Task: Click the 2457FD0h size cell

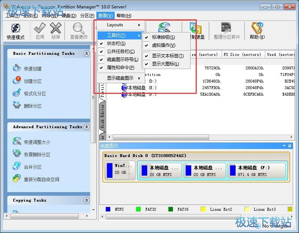Action: (211, 88)
